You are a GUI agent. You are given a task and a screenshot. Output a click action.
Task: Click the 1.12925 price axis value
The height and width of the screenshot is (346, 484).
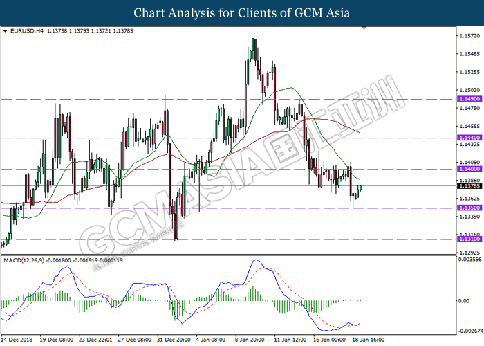tap(469, 253)
